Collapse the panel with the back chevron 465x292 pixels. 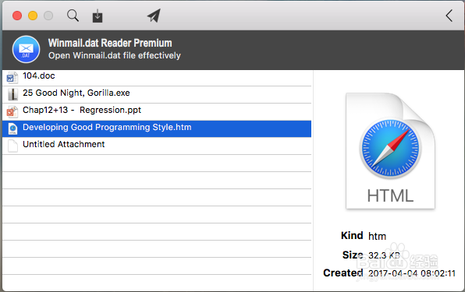tap(449, 16)
